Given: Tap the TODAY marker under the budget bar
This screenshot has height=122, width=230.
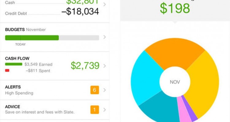Looking at the screenshot, I should 21,44.
